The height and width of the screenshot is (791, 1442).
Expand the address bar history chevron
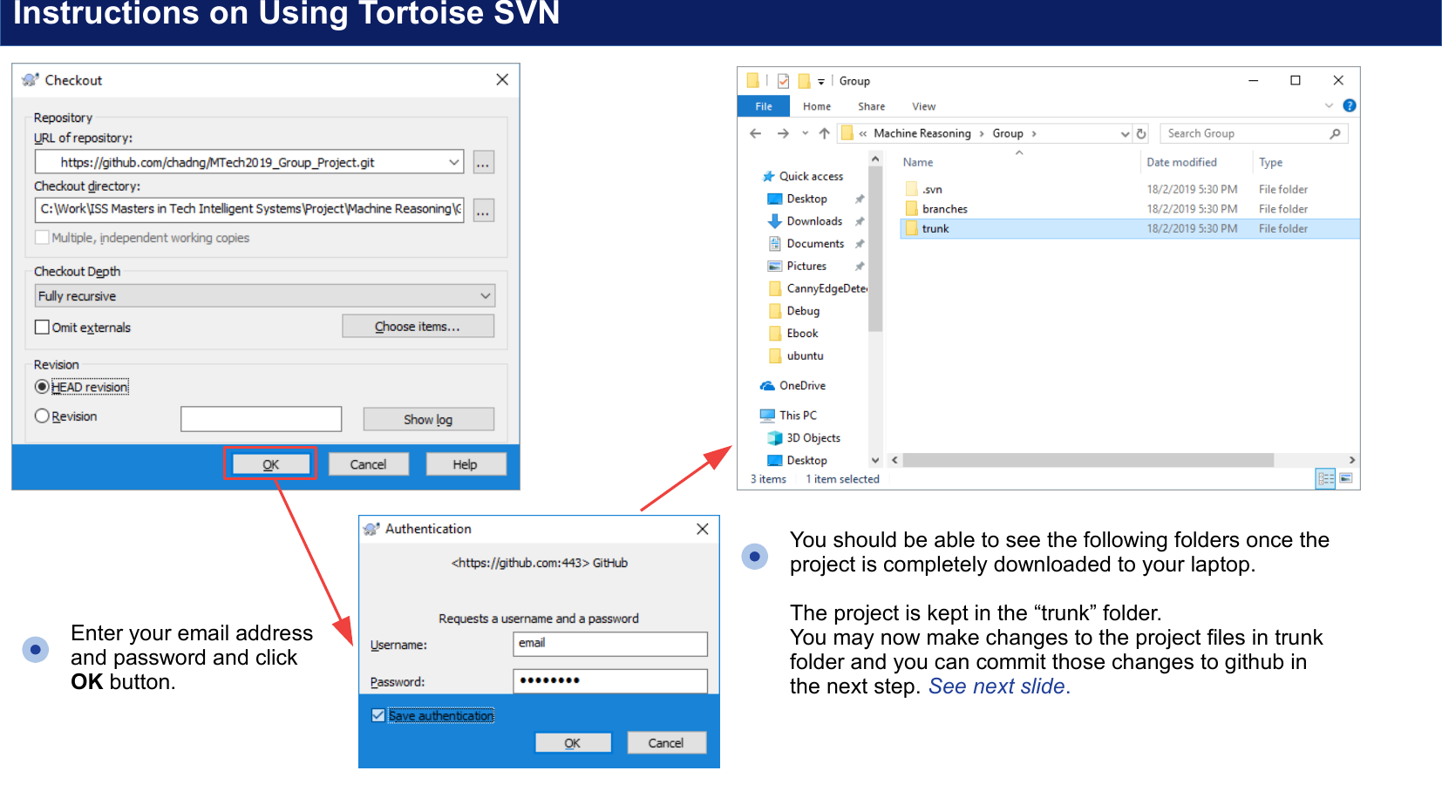tap(805, 132)
